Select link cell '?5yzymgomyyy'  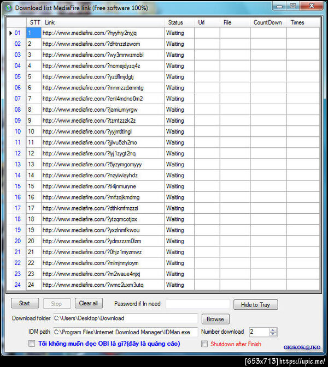click(x=103, y=164)
